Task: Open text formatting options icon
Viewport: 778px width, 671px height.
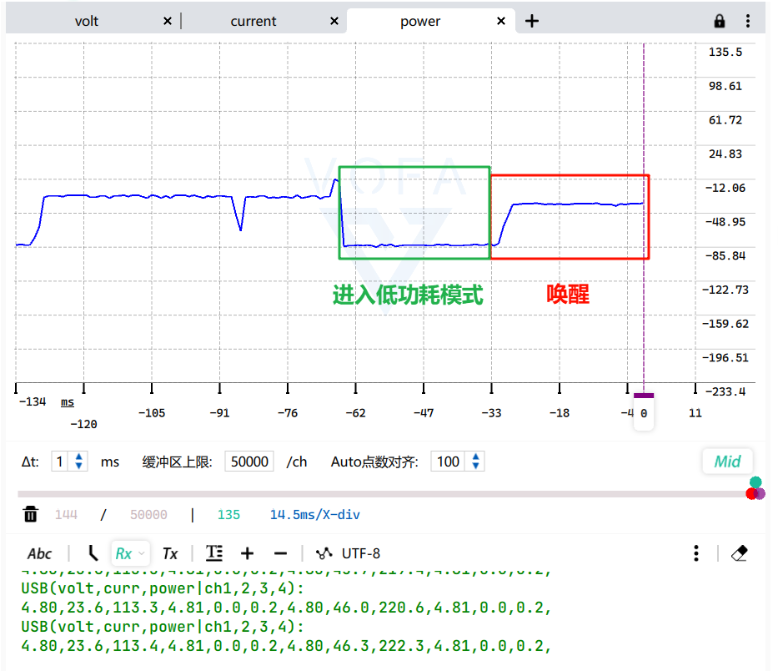Action: (x=214, y=552)
